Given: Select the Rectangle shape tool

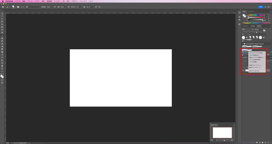Looking at the screenshot, I should [x=2, y=63].
